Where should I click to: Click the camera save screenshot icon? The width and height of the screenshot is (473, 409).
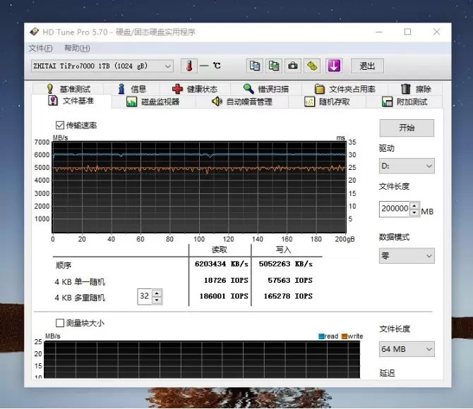point(292,66)
